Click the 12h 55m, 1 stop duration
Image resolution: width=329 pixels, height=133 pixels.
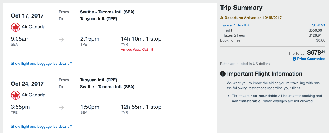coord(141,107)
